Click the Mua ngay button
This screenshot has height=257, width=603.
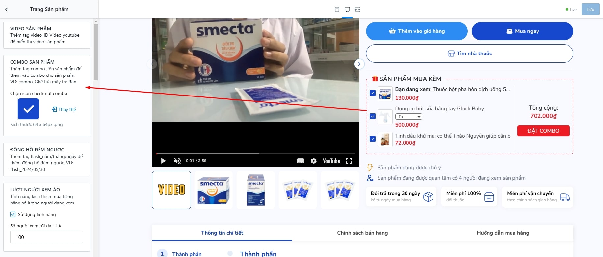522,31
